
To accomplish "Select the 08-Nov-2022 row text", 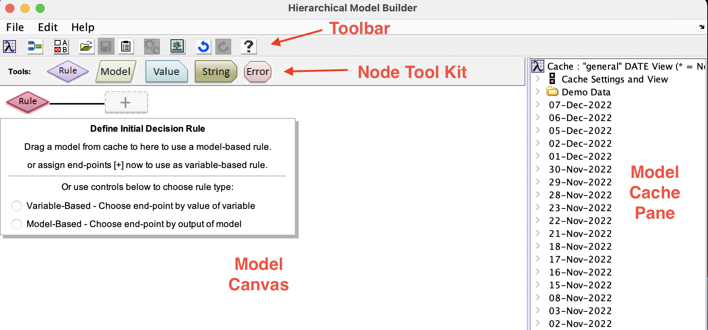I will coord(580,298).
